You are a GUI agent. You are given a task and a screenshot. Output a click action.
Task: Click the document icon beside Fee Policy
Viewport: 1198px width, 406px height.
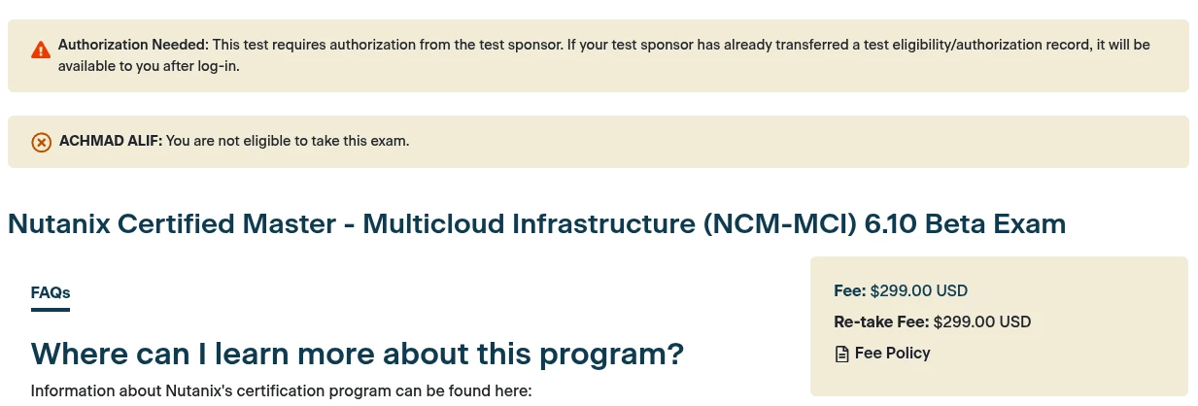841,354
